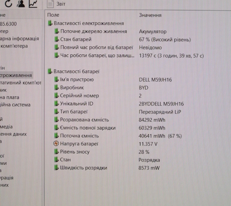231x206 pixels.
Task: Open the операційна система sidebar item
Action: [x=15, y=104]
